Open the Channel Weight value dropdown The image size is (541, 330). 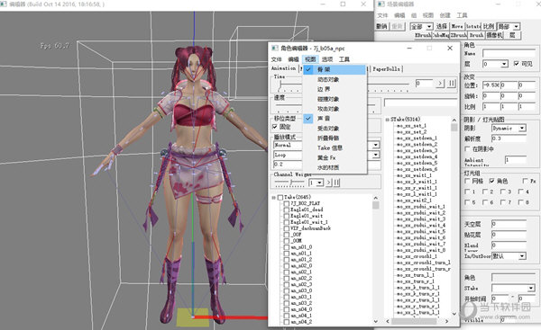click(320, 183)
